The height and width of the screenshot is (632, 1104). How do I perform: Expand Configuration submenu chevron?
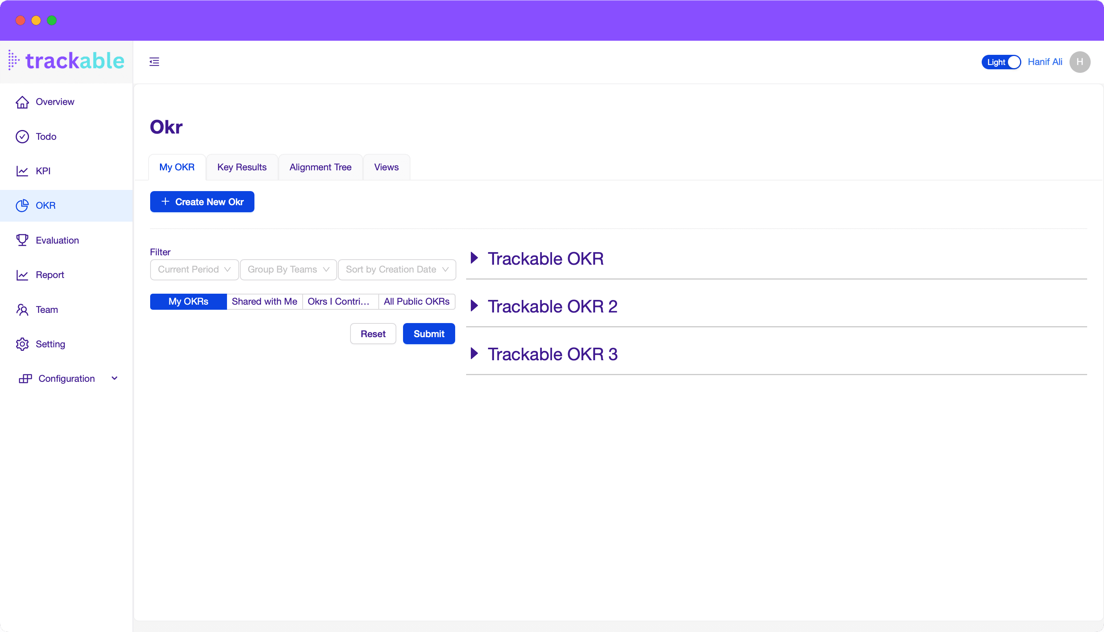114,379
